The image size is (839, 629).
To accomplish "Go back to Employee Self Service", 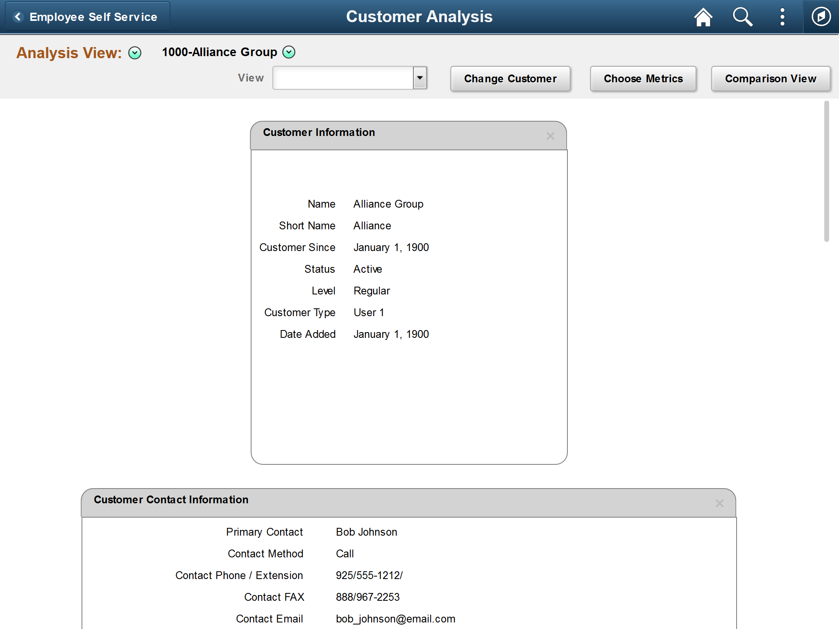I will click(93, 17).
